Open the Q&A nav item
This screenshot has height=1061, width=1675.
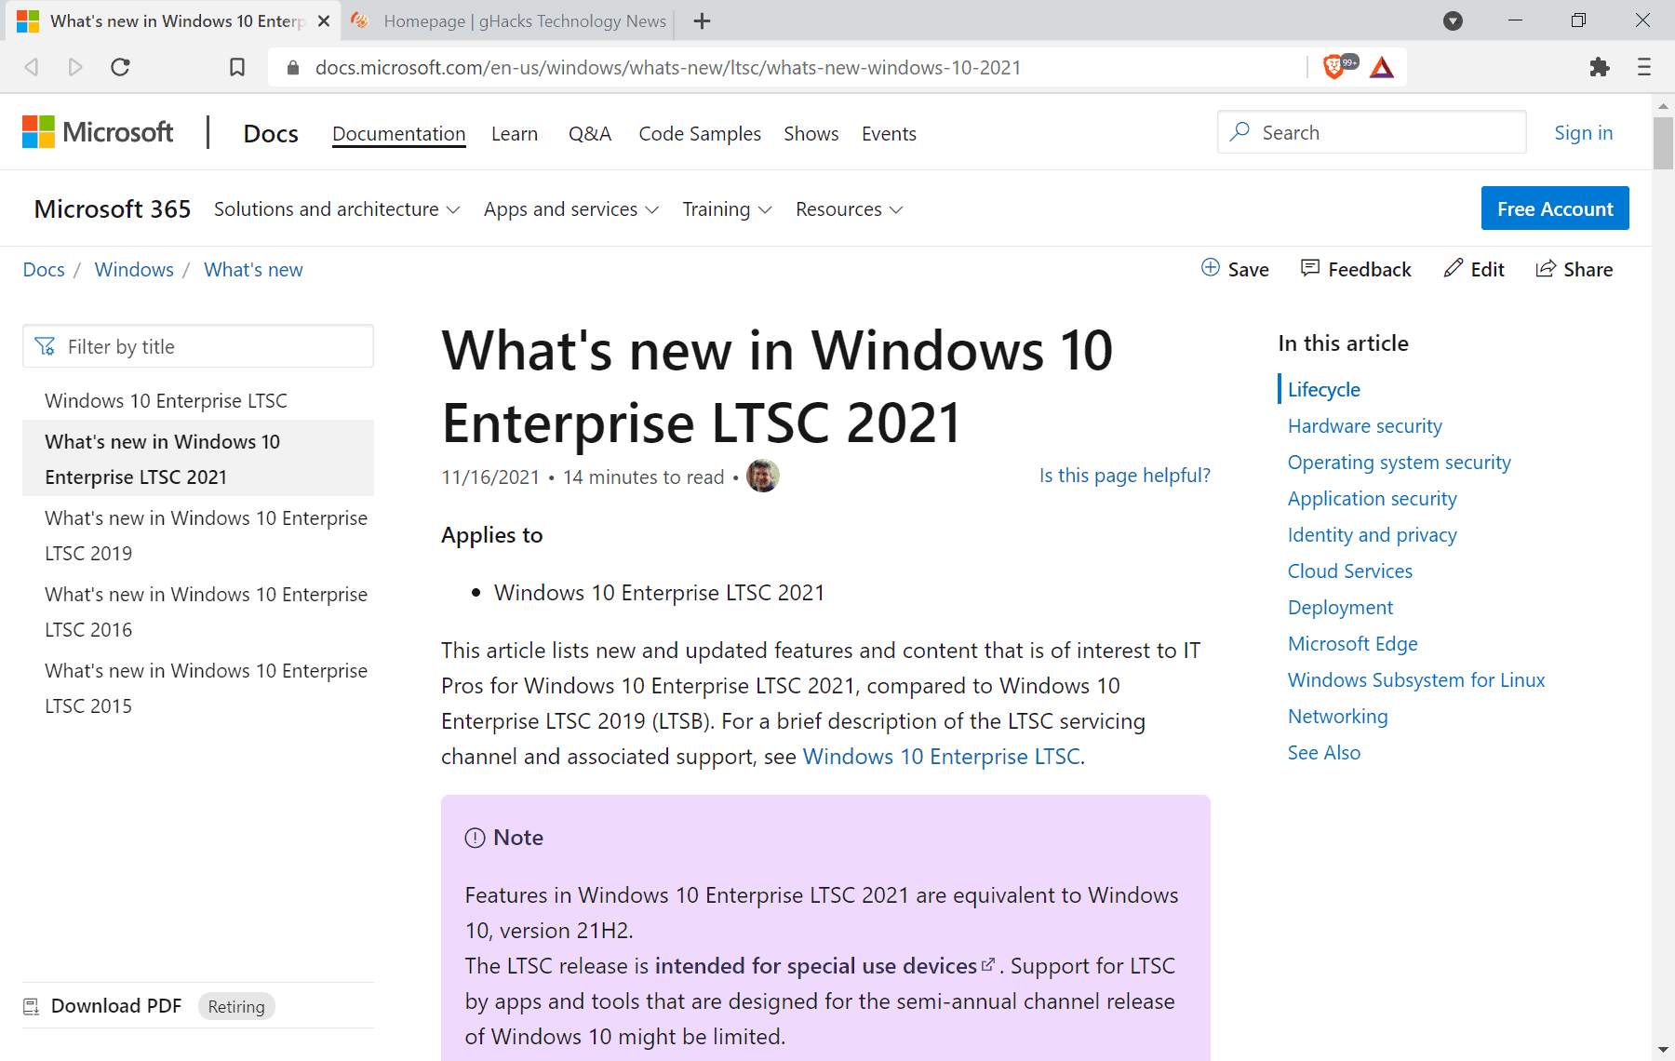(x=590, y=133)
